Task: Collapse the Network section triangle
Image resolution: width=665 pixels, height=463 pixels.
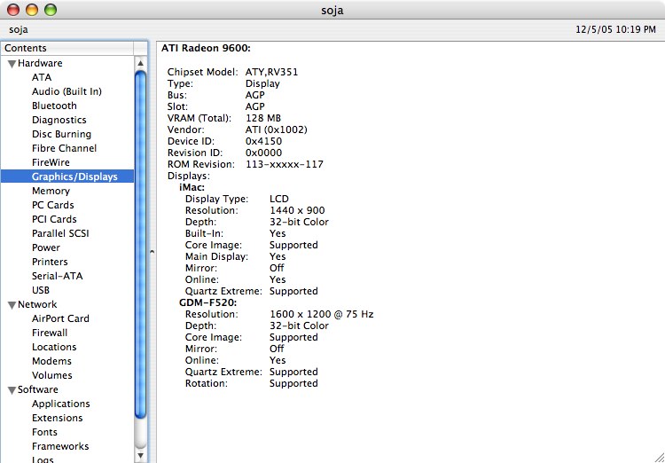Action: (x=12, y=305)
